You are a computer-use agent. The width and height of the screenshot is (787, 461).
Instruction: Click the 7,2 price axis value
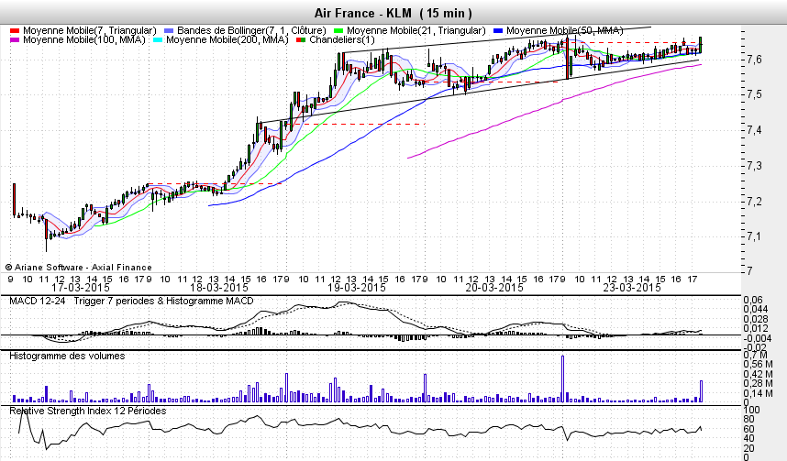click(754, 202)
